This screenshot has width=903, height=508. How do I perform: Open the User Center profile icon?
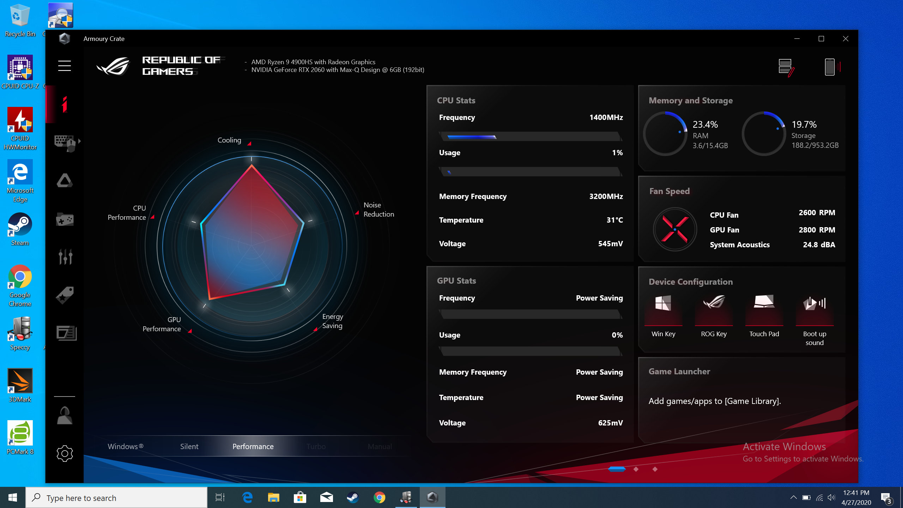65,415
